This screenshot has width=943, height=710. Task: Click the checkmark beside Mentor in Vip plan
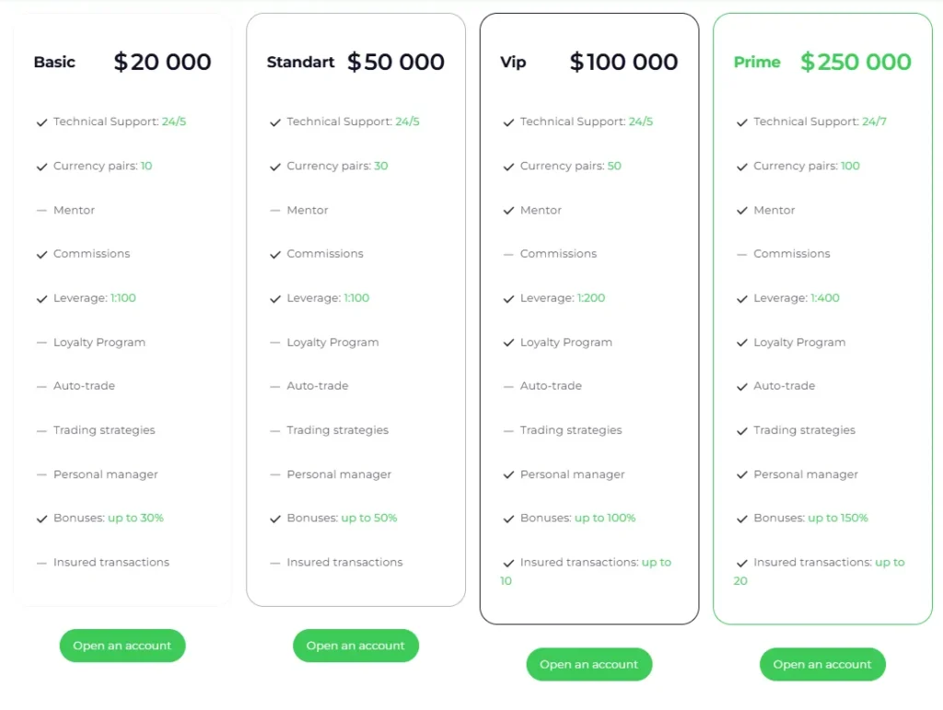click(508, 211)
